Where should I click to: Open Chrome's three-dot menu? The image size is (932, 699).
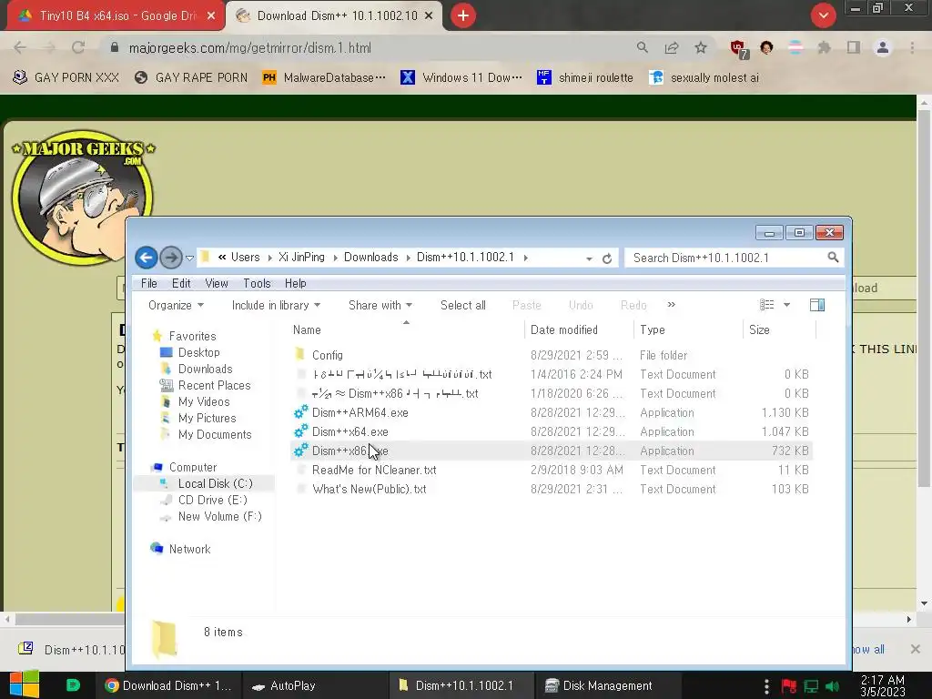912,47
